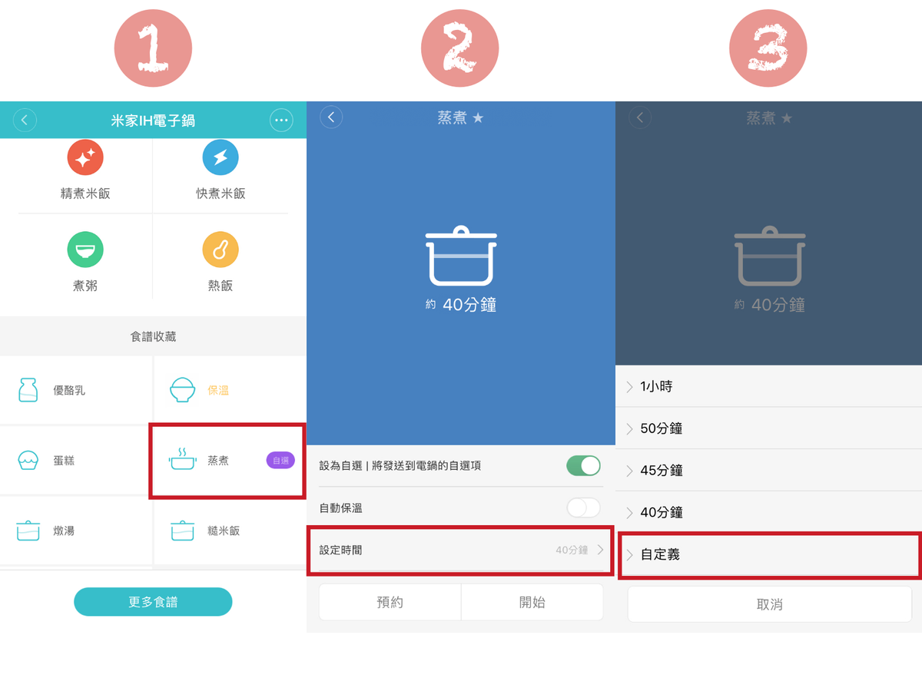The image size is (922, 691).
Task: Tap the 精煮米飯 cooking mode icon
Action: point(85,158)
